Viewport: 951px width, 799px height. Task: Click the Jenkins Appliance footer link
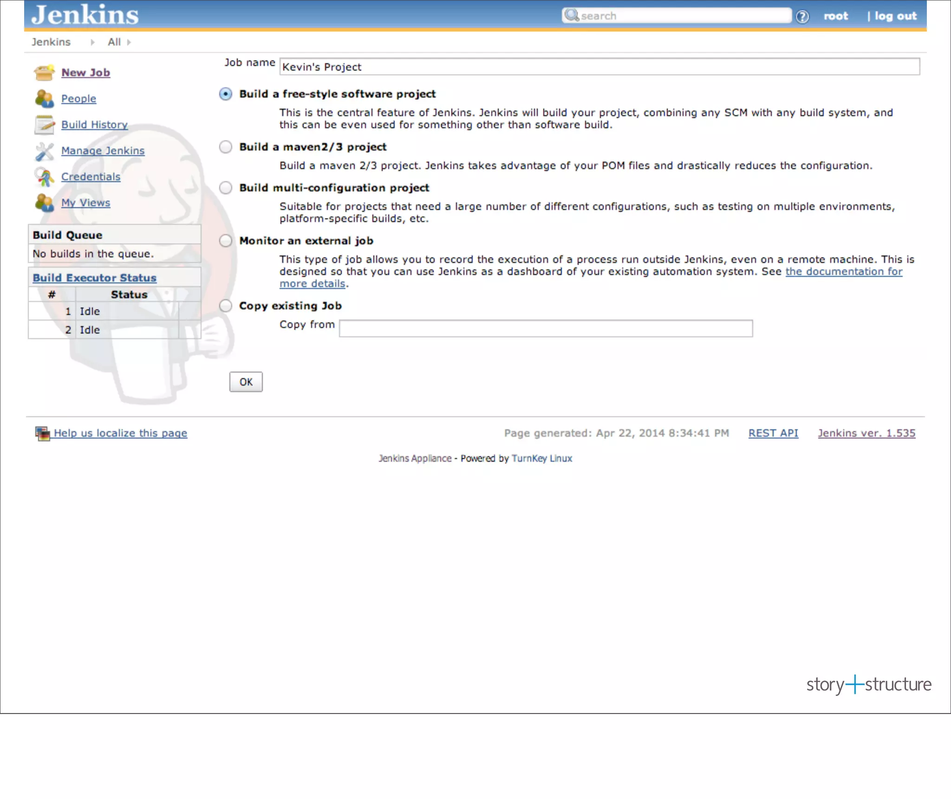coord(415,458)
